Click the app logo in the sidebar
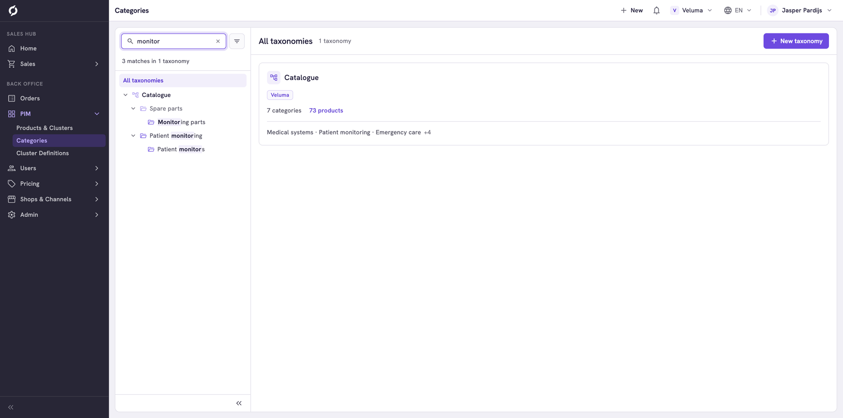The image size is (843, 418). click(x=13, y=10)
